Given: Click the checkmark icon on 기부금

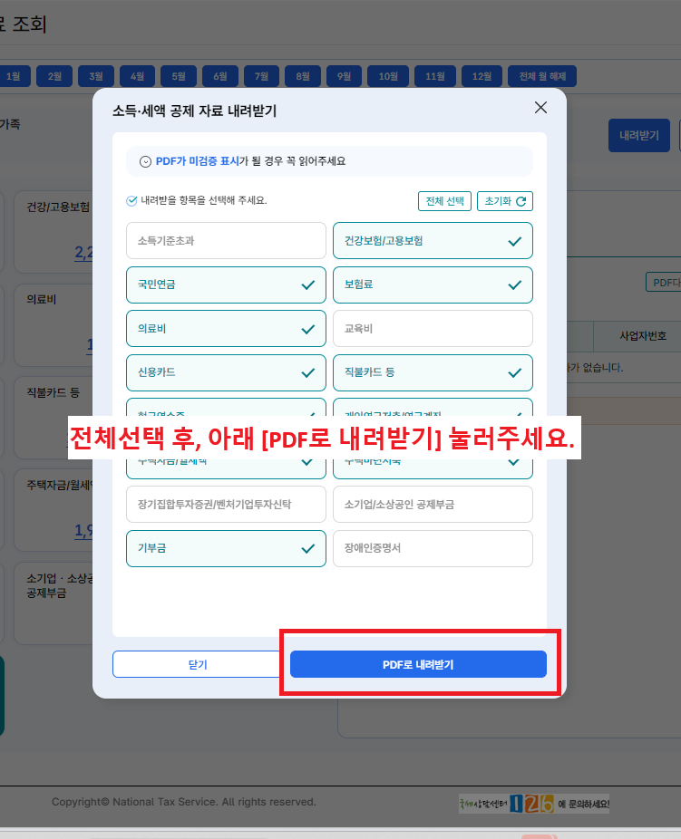Looking at the screenshot, I should (x=307, y=548).
